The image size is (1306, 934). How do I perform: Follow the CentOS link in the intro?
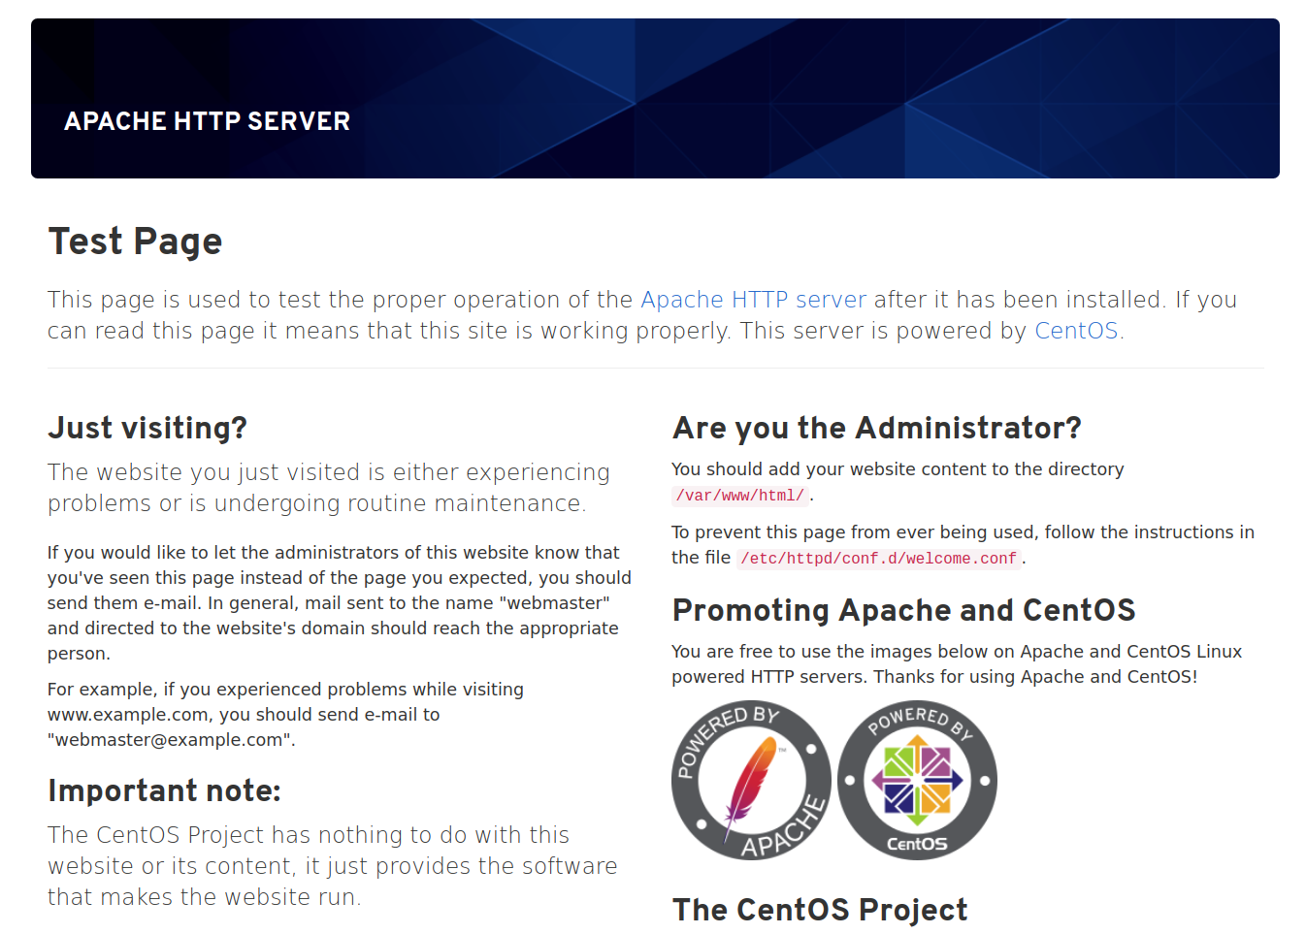coord(1076,331)
